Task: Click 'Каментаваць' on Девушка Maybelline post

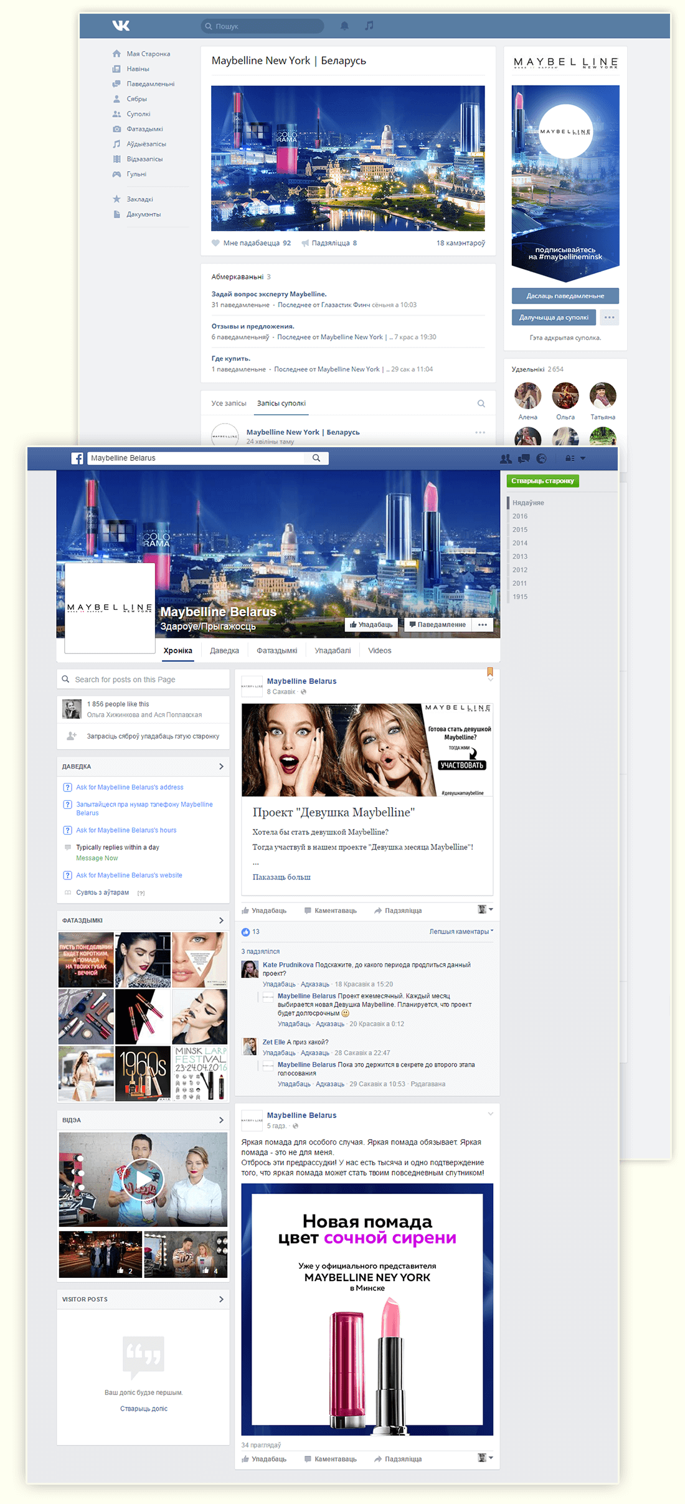Action: (x=330, y=910)
